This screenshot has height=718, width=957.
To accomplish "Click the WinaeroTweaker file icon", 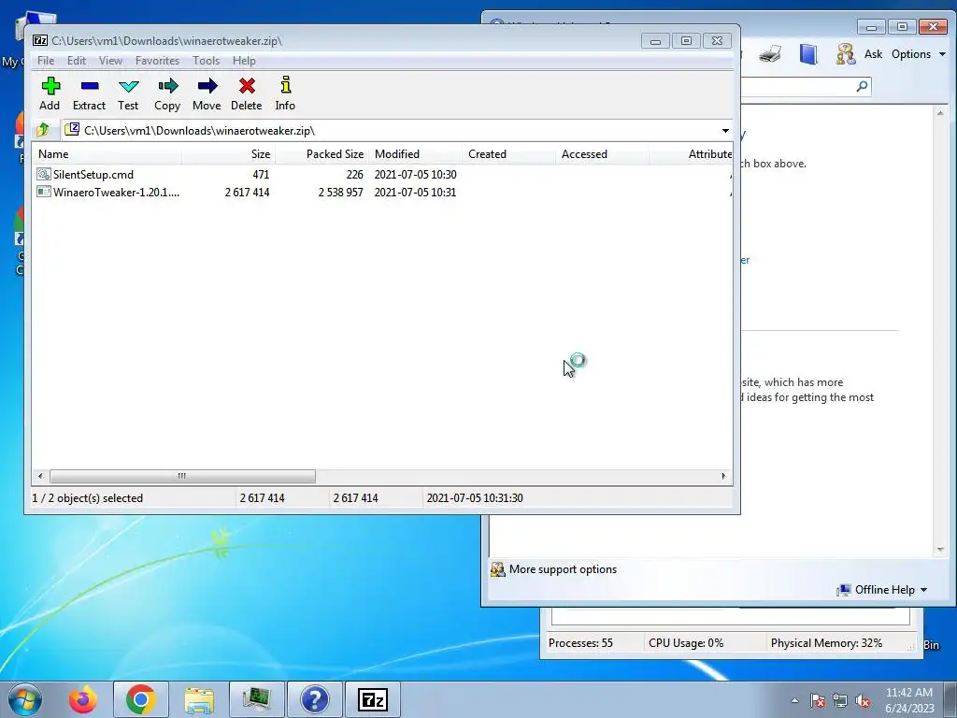I will click(x=43, y=192).
